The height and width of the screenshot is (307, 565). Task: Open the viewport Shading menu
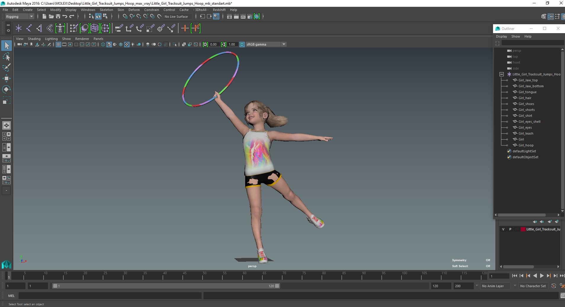pos(34,39)
